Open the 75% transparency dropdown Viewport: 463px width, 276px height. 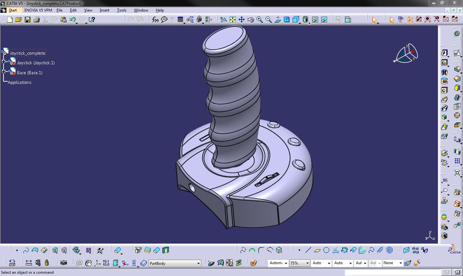[x=307, y=263]
